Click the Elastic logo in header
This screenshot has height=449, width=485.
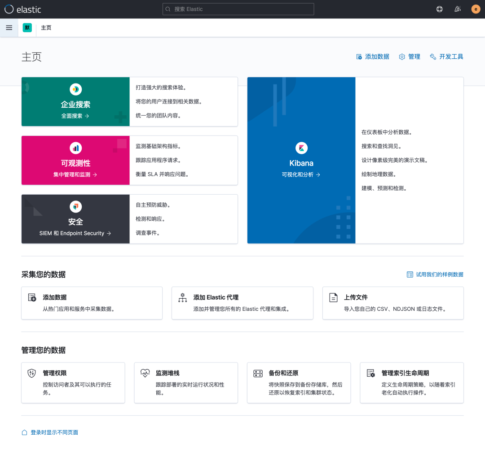pos(22,9)
